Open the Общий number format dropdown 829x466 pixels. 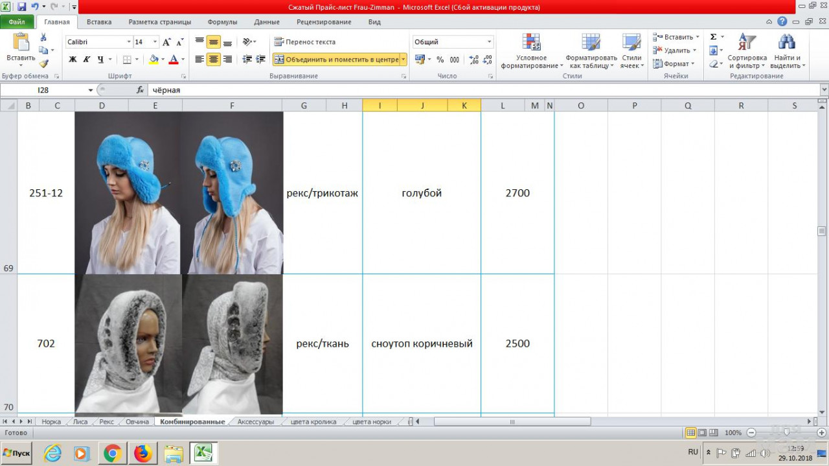[x=490, y=42]
